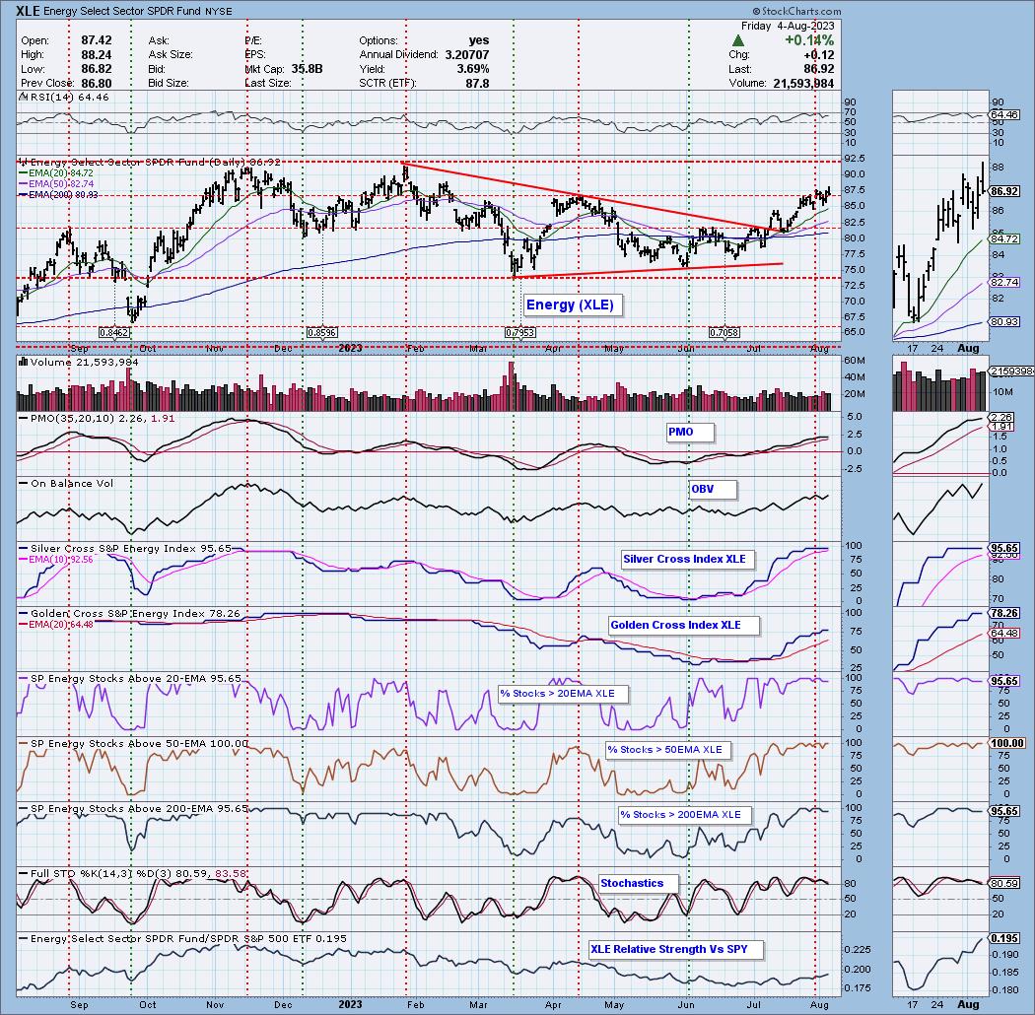Click the EMA(20) 84.72 legend entry
The height and width of the screenshot is (1015, 1035).
pyautogui.click(x=56, y=172)
